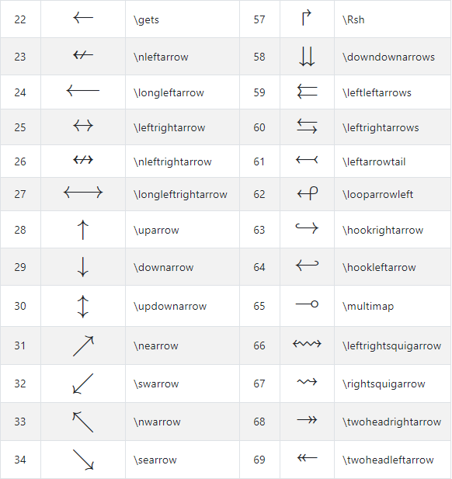Click the \twoheadleftarrow command text
The width and height of the screenshot is (452, 479).
coord(388,460)
